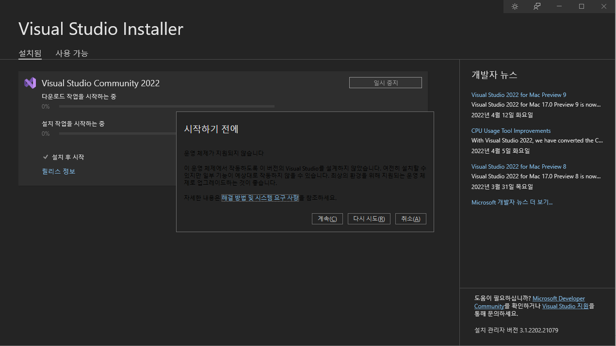Open Visual Studio 2022 for Mac Preview 9 news
The width and height of the screenshot is (616, 346).
tap(519, 95)
